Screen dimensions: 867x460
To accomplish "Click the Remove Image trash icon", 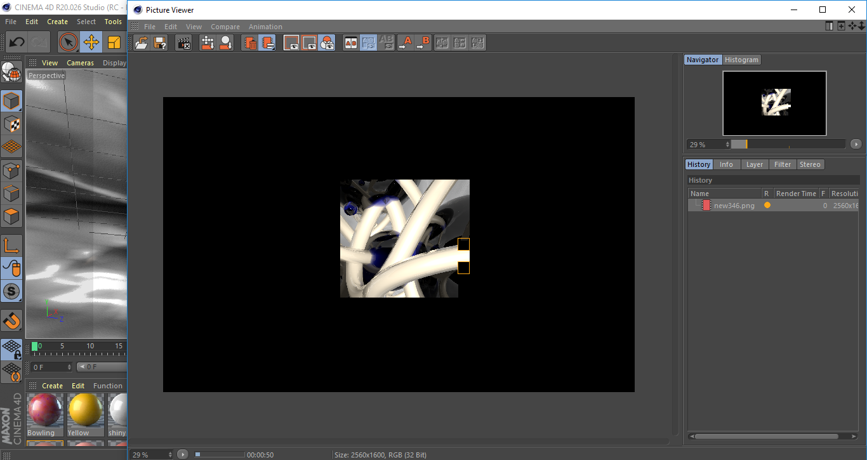I will [x=250, y=43].
